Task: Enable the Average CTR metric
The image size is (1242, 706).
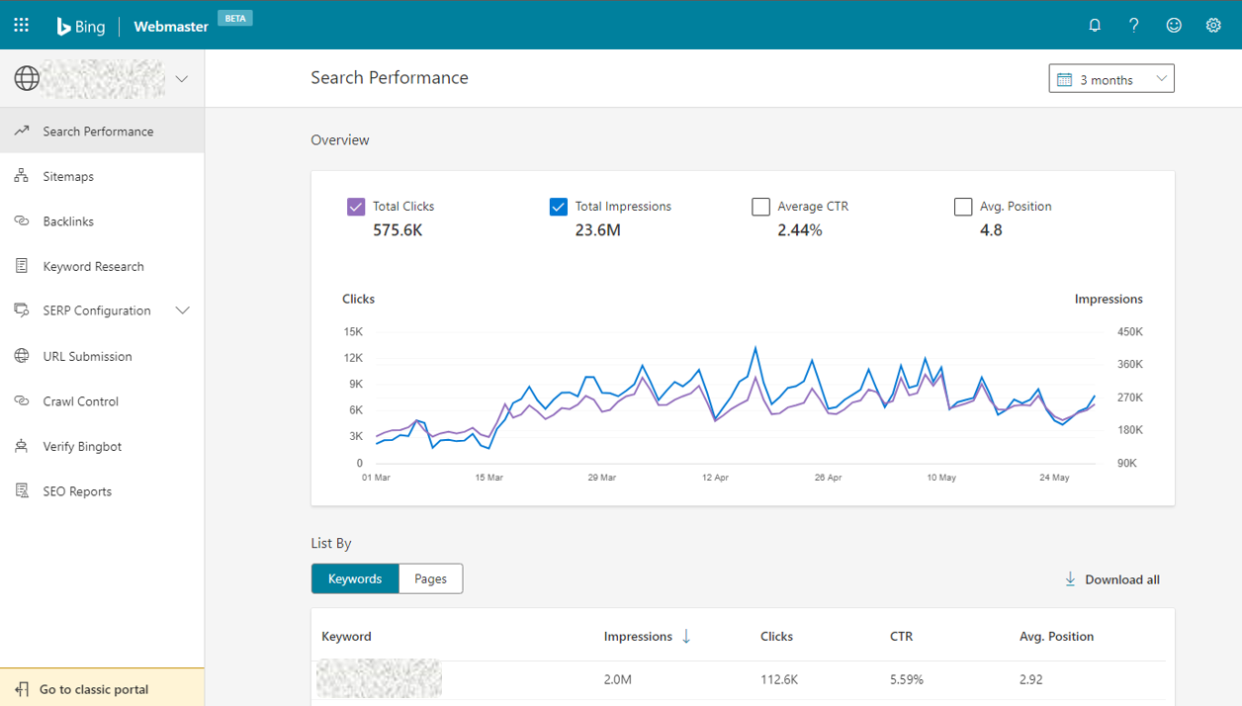Action: pos(760,207)
